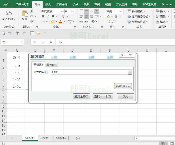The height and width of the screenshot is (145, 175).
Task: Open 单元格样式 cell styles menu
Action: [x=137, y=22]
